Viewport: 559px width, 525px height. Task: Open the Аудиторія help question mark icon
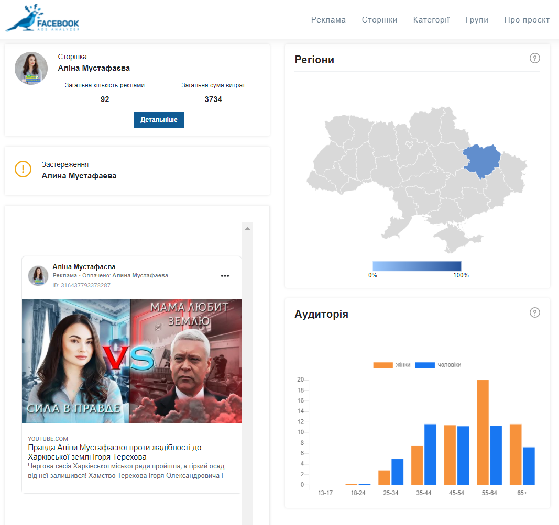(534, 312)
